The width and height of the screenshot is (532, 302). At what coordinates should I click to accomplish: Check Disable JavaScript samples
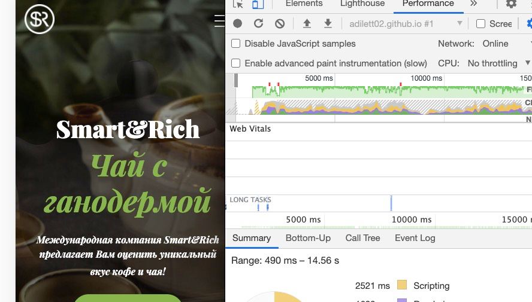(236, 43)
